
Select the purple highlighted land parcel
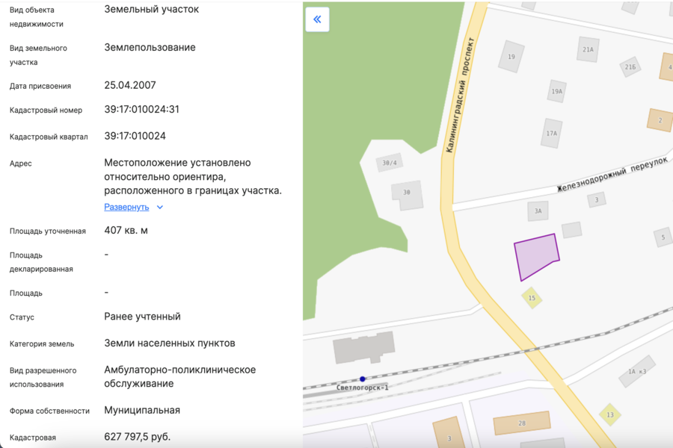(537, 256)
